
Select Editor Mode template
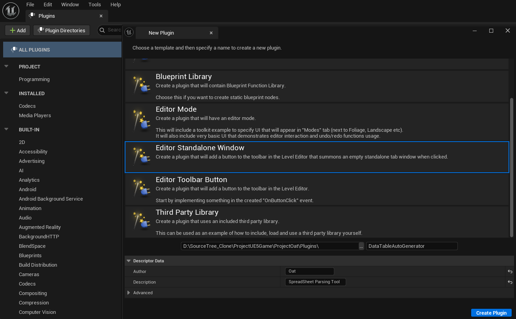[317, 122]
